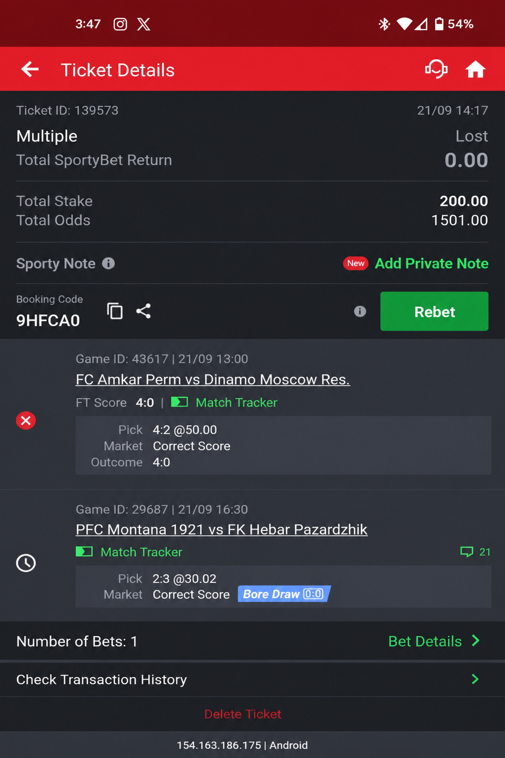Tap the Bore Draw 0:0 badge
The width and height of the screenshot is (505, 758).
(x=284, y=594)
